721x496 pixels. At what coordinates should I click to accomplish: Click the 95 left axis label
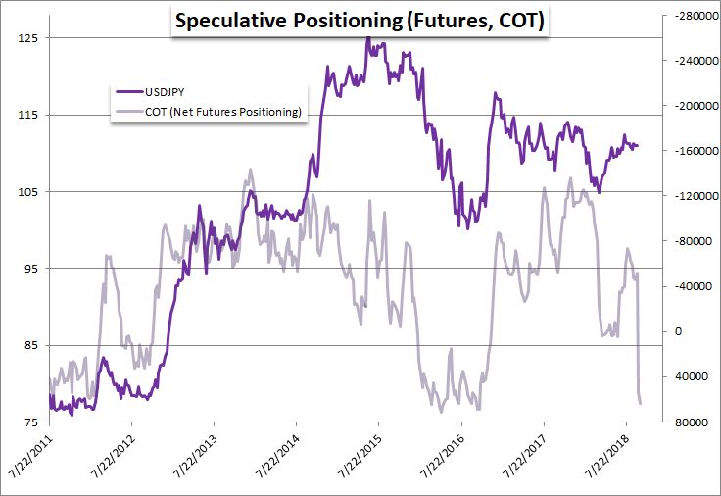tap(30, 269)
